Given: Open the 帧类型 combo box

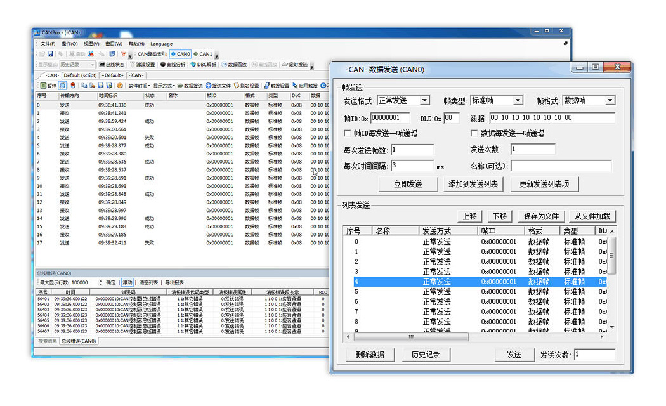Looking at the screenshot, I should 518,101.
